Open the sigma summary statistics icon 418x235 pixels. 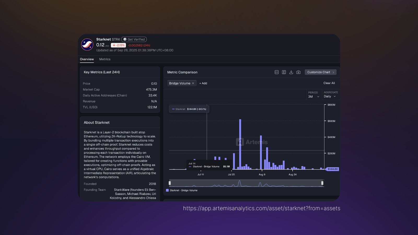pos(284,72)
